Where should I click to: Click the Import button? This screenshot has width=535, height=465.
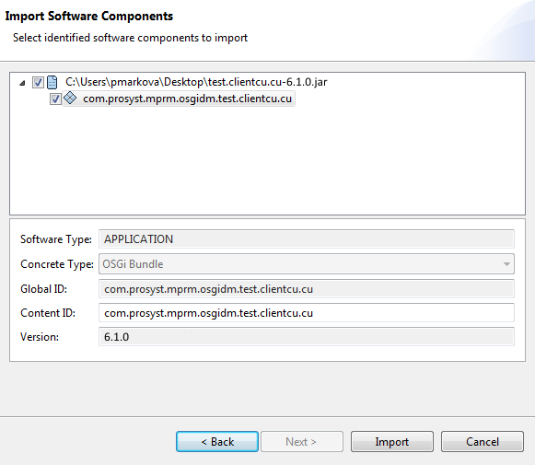pyautogui.click(x=392, y=442)
